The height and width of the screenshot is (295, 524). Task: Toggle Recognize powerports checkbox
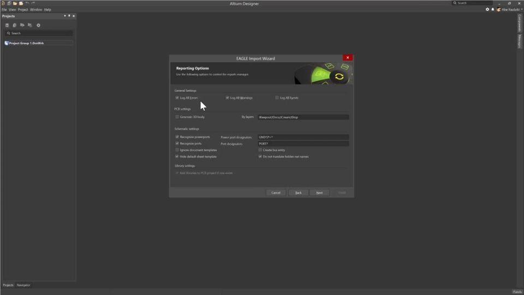click(x=177, y=137)
